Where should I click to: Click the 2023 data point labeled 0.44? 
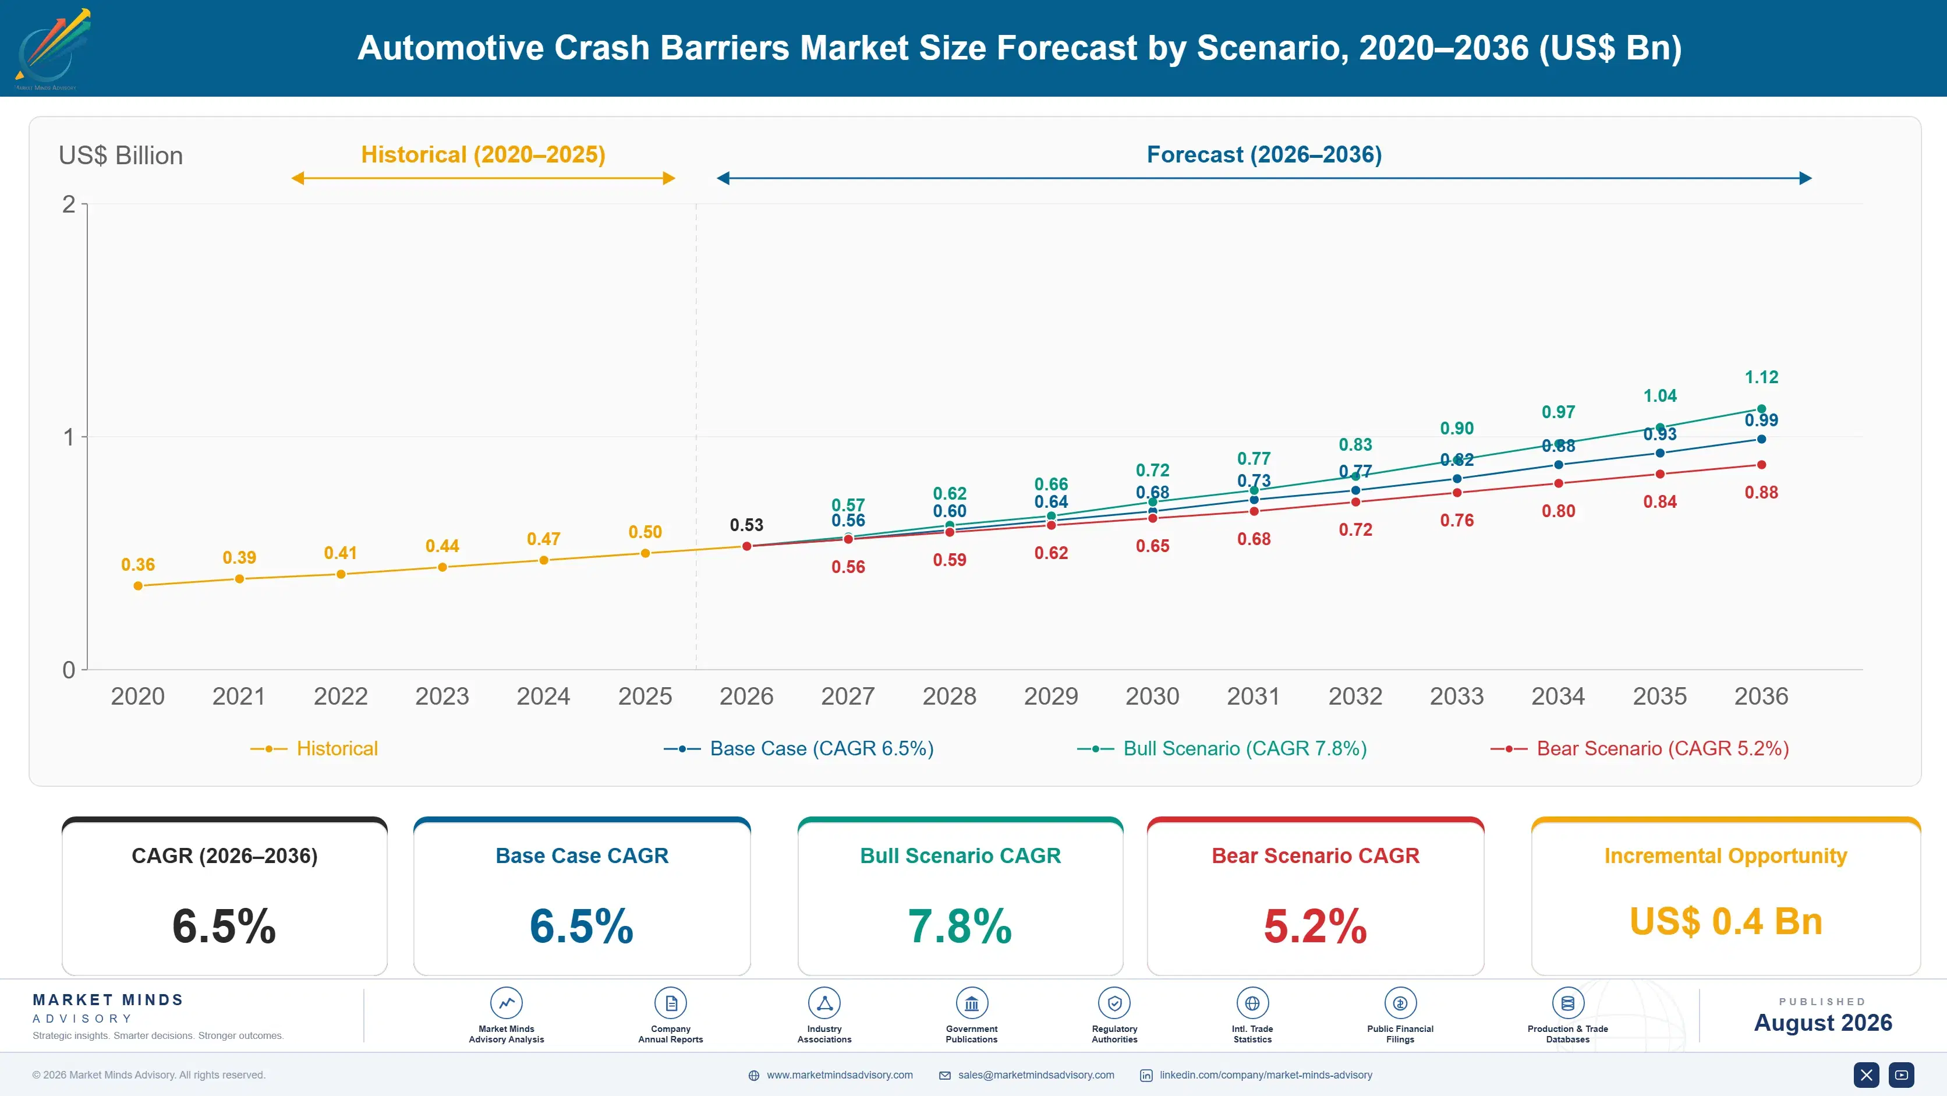pos(442,567)
